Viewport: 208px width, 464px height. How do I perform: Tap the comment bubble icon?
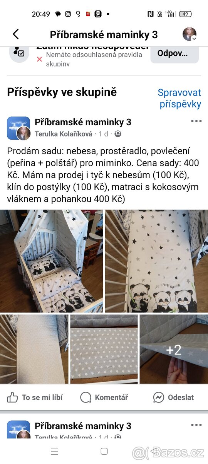click(x=86, y=397)
